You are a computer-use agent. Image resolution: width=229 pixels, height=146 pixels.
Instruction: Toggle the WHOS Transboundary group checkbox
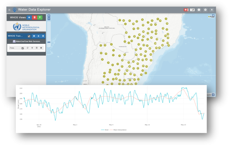(x=29, y=36)
